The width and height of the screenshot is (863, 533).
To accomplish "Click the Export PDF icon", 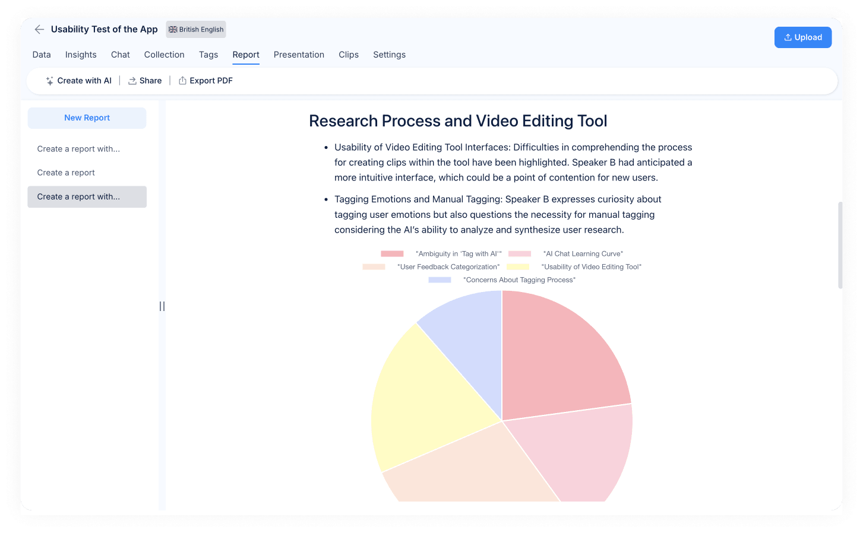I will [183, 80].
